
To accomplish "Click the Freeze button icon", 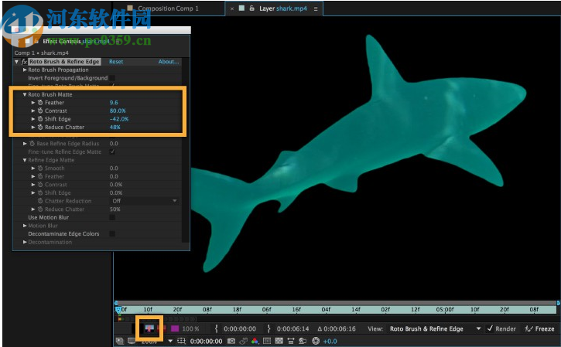I will (529, 328).
